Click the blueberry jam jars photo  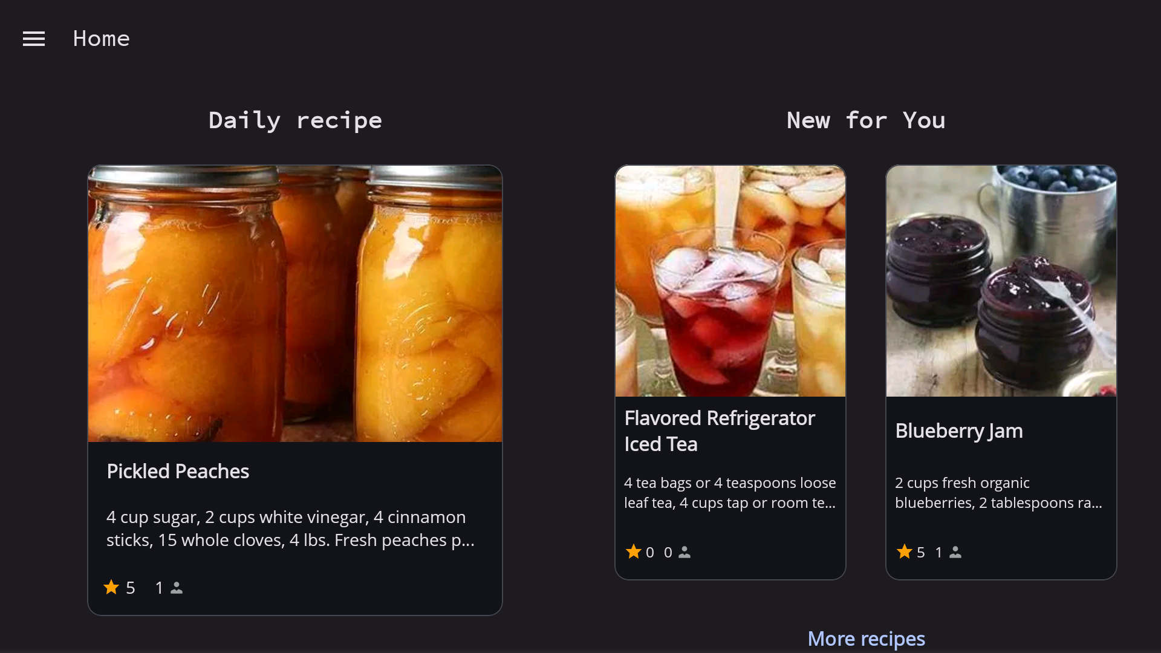(1001, 281)
